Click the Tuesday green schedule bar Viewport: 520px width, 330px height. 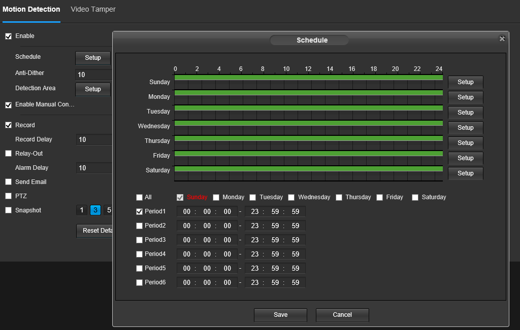tap(309, 108)
